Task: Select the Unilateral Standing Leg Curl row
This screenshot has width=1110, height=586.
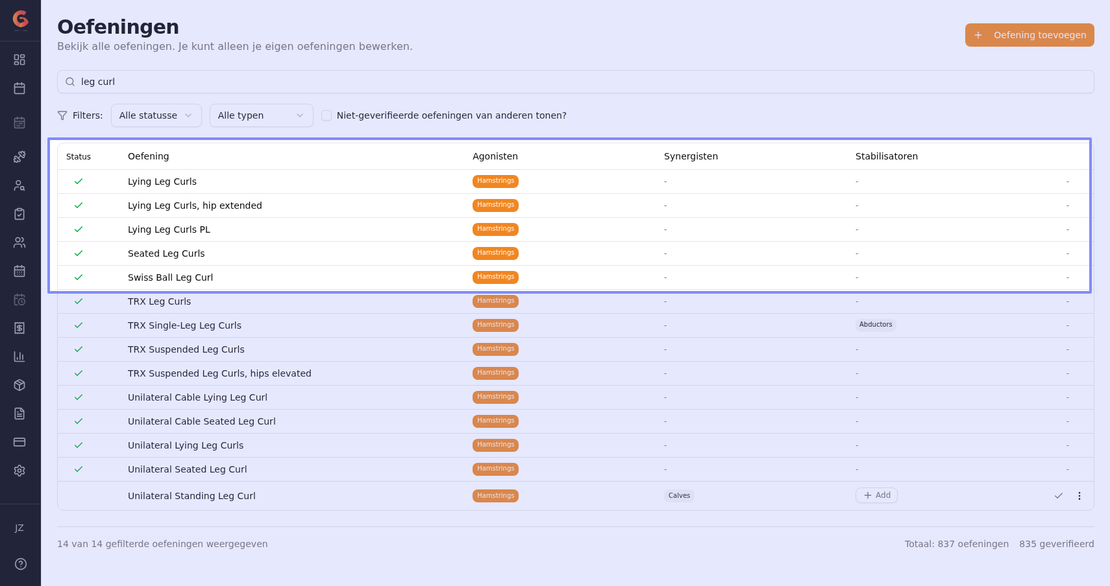Action: point(576,496)
